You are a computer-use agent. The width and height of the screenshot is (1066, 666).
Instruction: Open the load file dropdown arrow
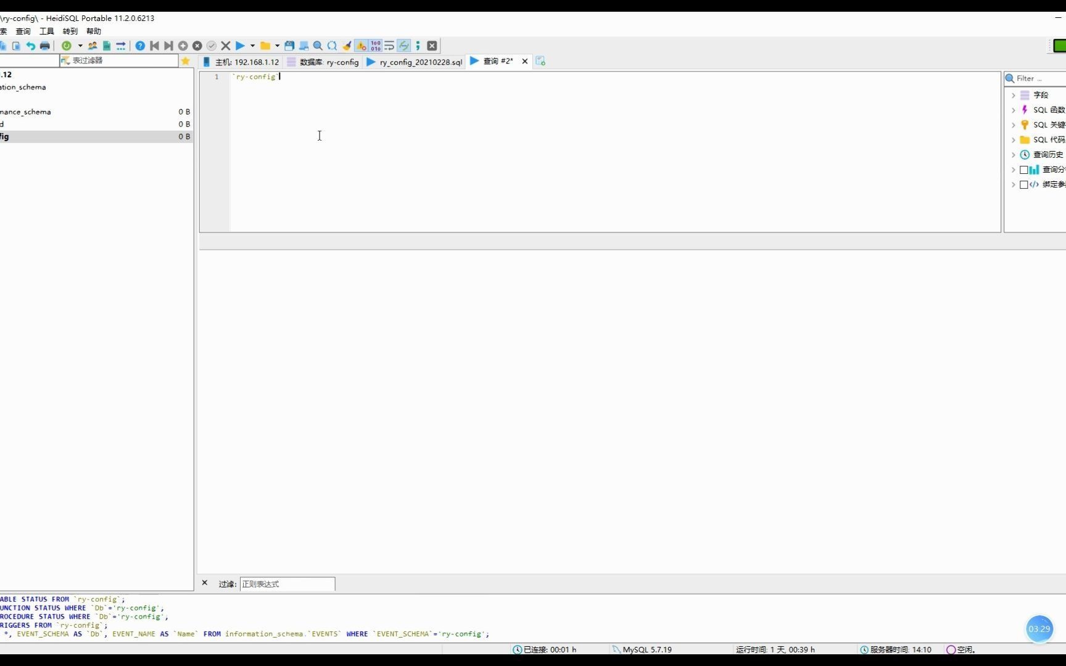coord(277,46)
